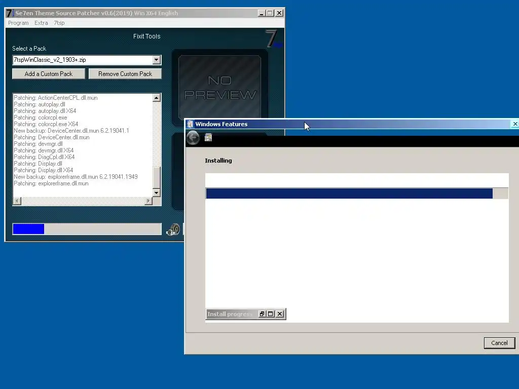Open the 7tsp menu
This screenshot has height=389, width=519.
(59, 23)
